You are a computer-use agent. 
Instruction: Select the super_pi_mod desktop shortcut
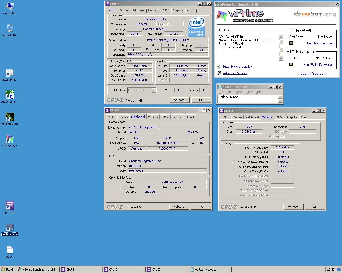click(10, 97)
